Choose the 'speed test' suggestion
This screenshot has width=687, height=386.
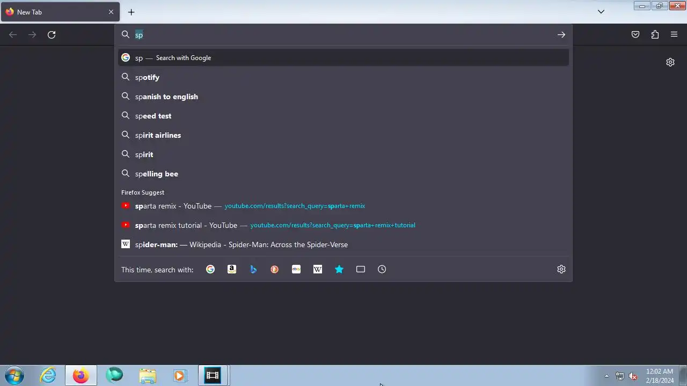pos(343,116)
